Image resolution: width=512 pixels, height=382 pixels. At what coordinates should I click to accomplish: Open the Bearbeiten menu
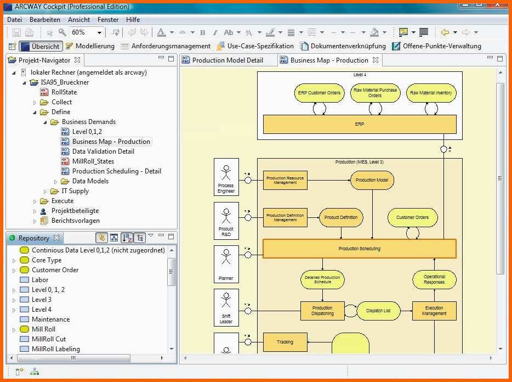45,20
